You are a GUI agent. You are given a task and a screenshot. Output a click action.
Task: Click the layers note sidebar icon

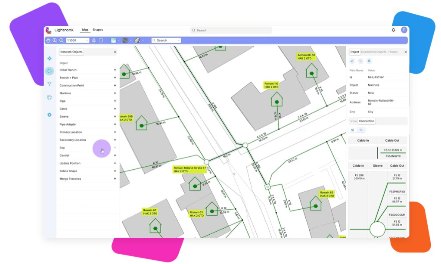pyautogui.click(x=50, y=98)
